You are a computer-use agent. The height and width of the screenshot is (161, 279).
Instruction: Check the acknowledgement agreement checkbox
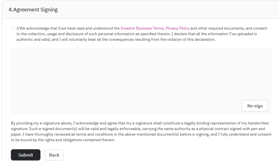[13, 28]
